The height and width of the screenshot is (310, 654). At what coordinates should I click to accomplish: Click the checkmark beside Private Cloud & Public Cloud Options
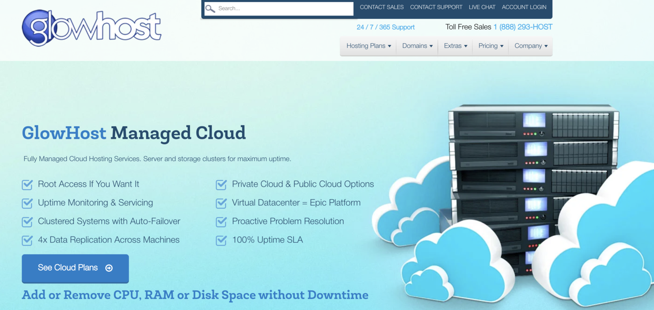pyautogui.click(x=221, y=185)
